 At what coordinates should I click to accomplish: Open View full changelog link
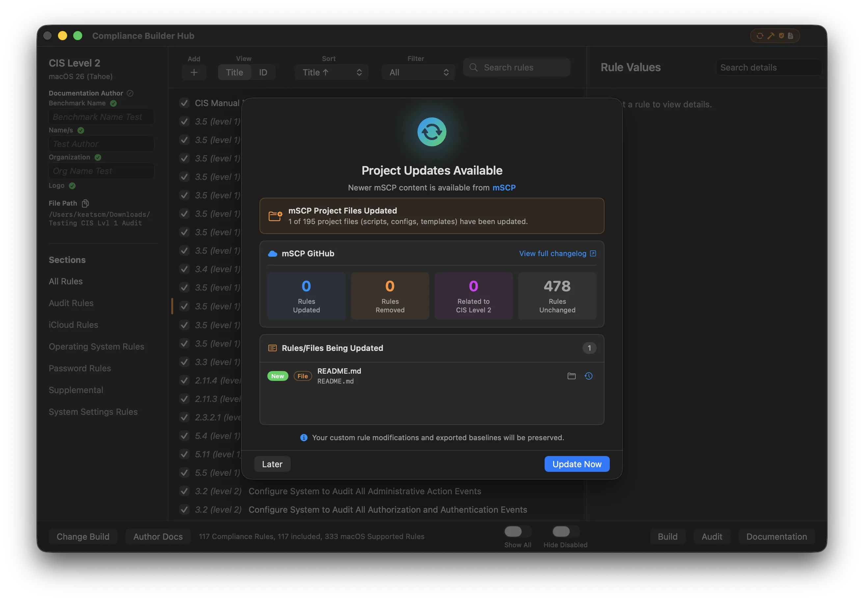553,253
